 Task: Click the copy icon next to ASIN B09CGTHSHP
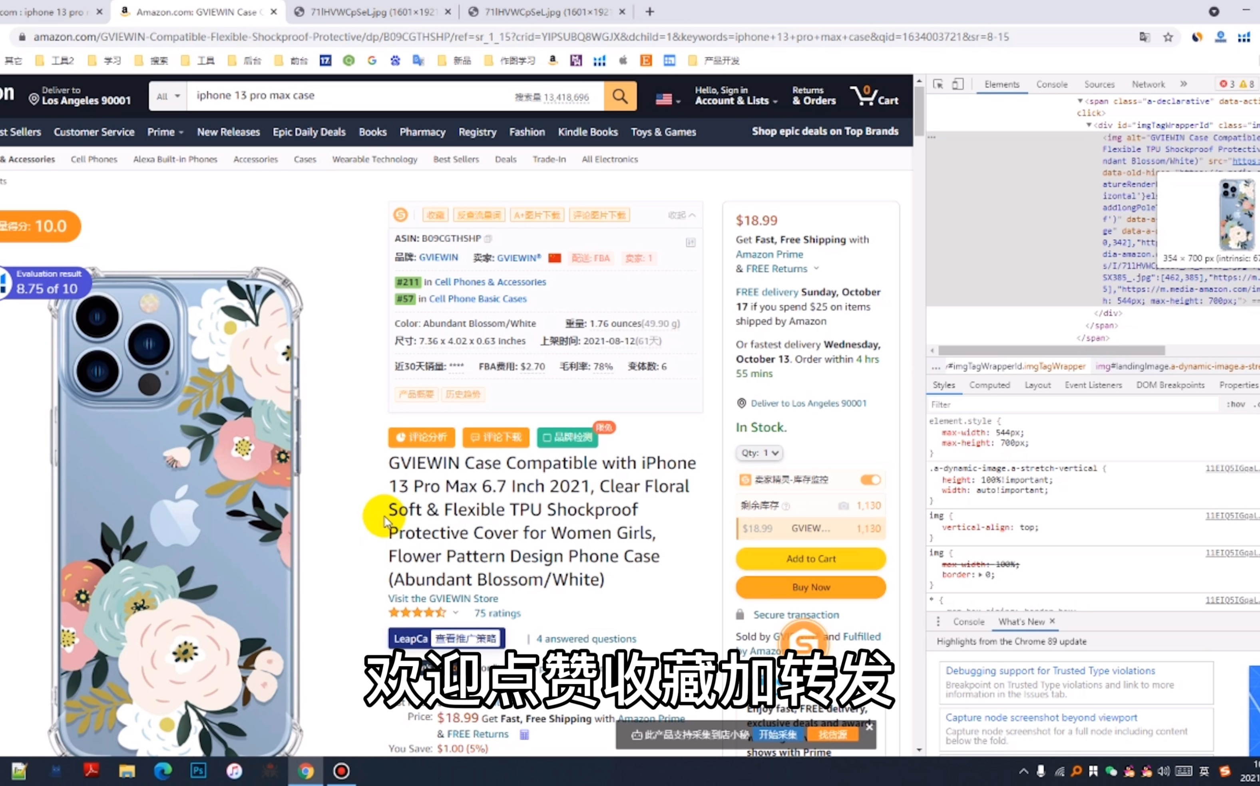(488, 239)
